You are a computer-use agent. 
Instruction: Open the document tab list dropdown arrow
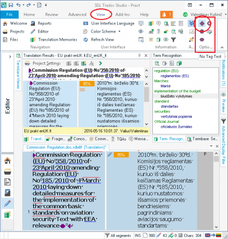[211, 147]
